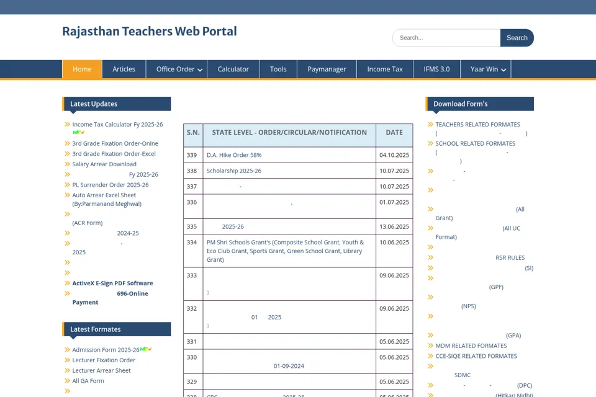The width and height of the screenshot is (596, 397).
Task: Click the chevron icon beside Admission Form 2025-26
Action: click(67, 349)
